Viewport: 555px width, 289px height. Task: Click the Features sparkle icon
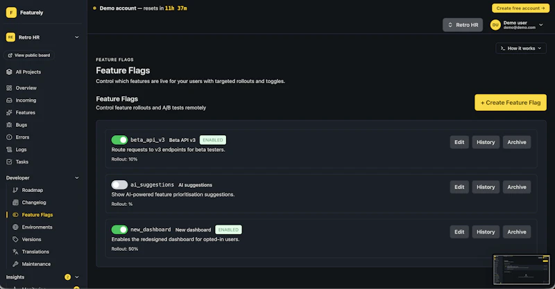pyautogui.click(x=9, y=112)
